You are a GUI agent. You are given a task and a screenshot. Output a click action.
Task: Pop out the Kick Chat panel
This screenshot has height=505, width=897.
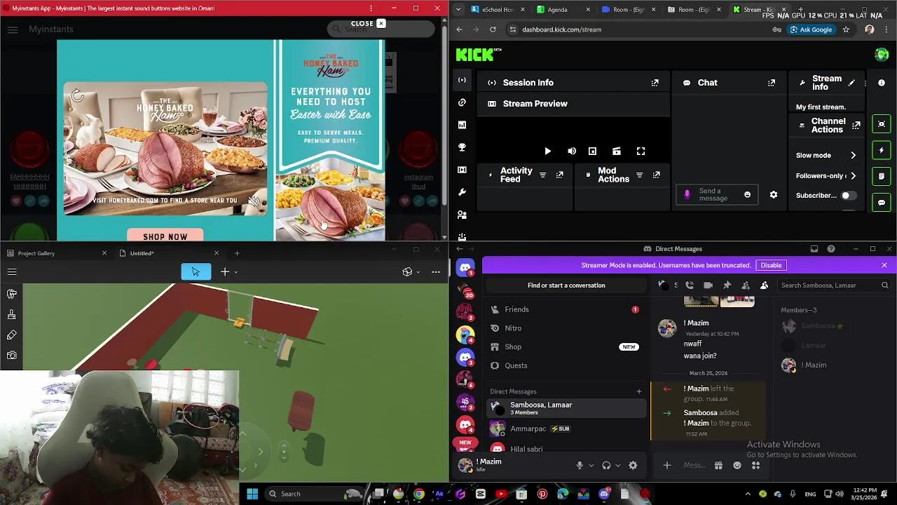pyautogui.click(x=772, y=83)
